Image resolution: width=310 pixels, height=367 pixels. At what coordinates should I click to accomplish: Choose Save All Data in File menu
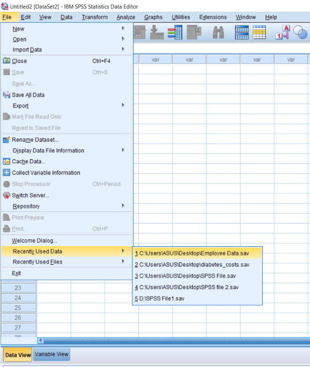[28, 95]
